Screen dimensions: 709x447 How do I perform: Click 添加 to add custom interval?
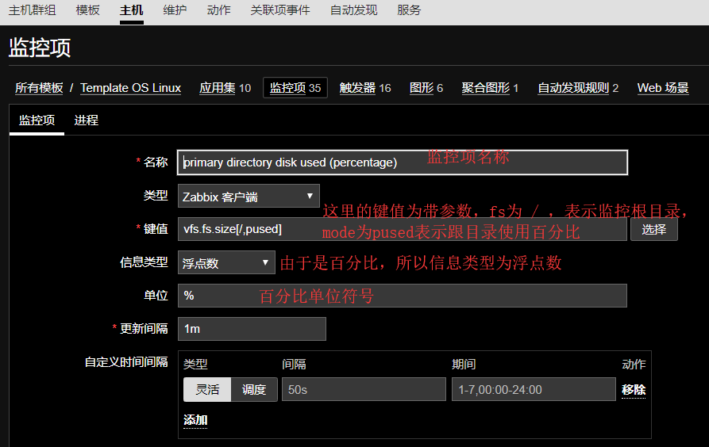click(195, 420)
